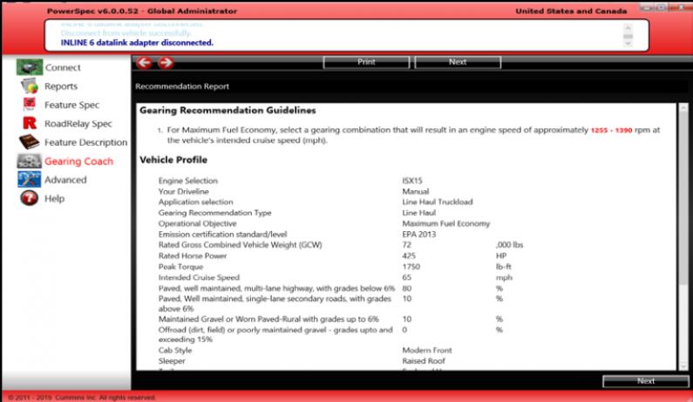
Task: Open the Connect section icon
Action: [x=30, y=68]
